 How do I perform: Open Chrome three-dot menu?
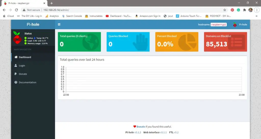(257, 10)
